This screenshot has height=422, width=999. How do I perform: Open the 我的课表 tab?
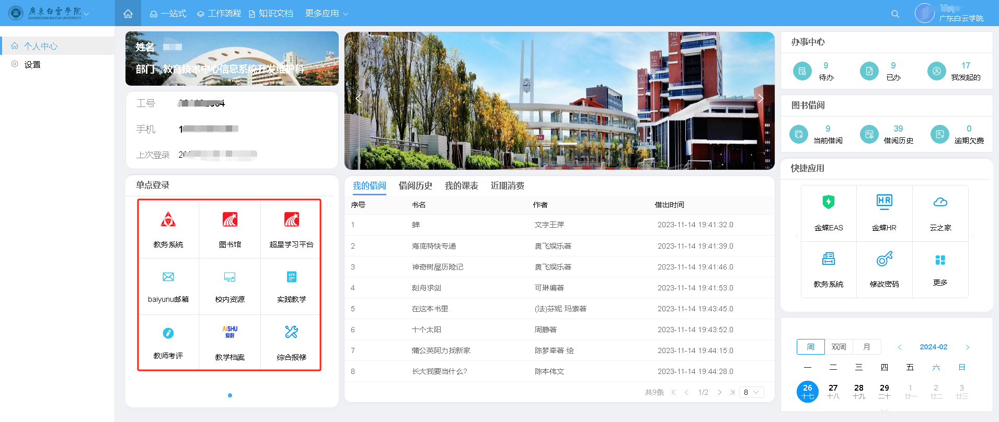tap(461, 186)
